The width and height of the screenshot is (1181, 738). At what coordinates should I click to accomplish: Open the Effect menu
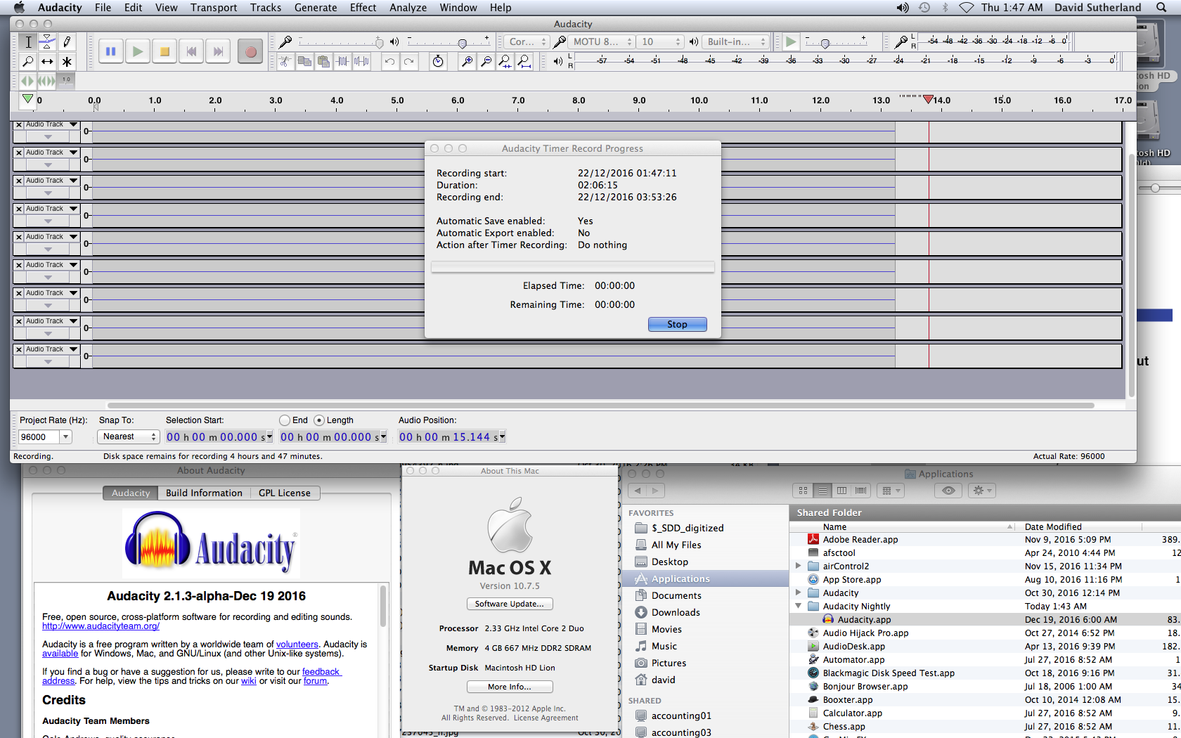(363, 8)
